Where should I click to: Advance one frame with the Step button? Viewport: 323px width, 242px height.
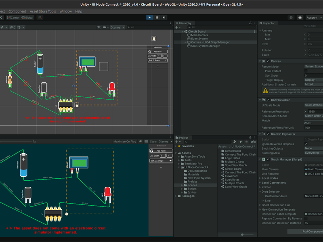coord(164,17)
